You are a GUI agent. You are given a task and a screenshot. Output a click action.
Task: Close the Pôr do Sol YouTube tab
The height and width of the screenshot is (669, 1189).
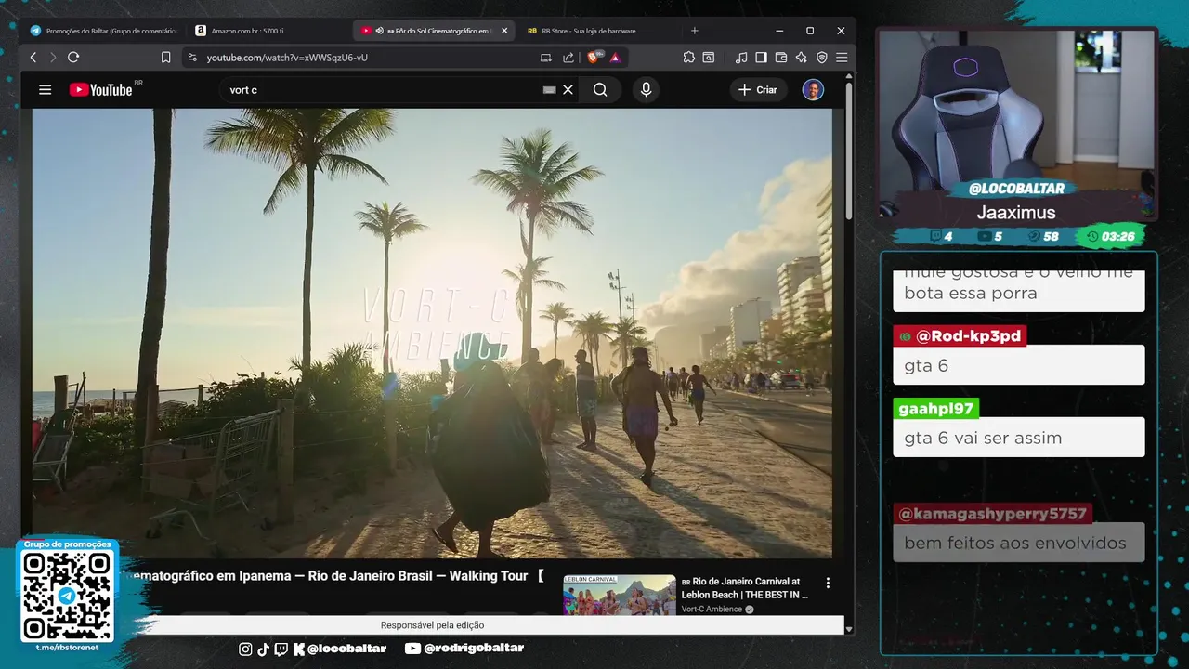pyautogui.click(x=504, y=31)
